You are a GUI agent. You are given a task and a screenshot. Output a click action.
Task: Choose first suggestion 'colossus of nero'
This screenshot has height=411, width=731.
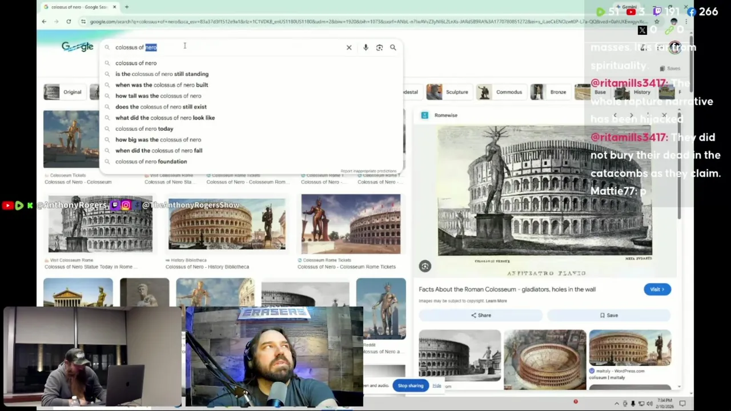(251, 63)
